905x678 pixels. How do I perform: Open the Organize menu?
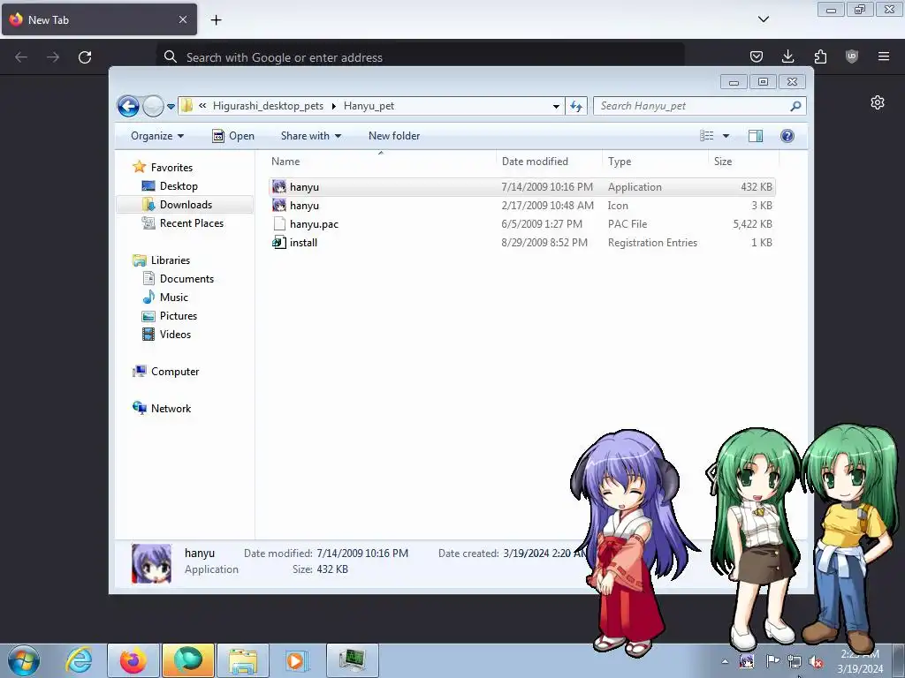[x=157, y=136]
